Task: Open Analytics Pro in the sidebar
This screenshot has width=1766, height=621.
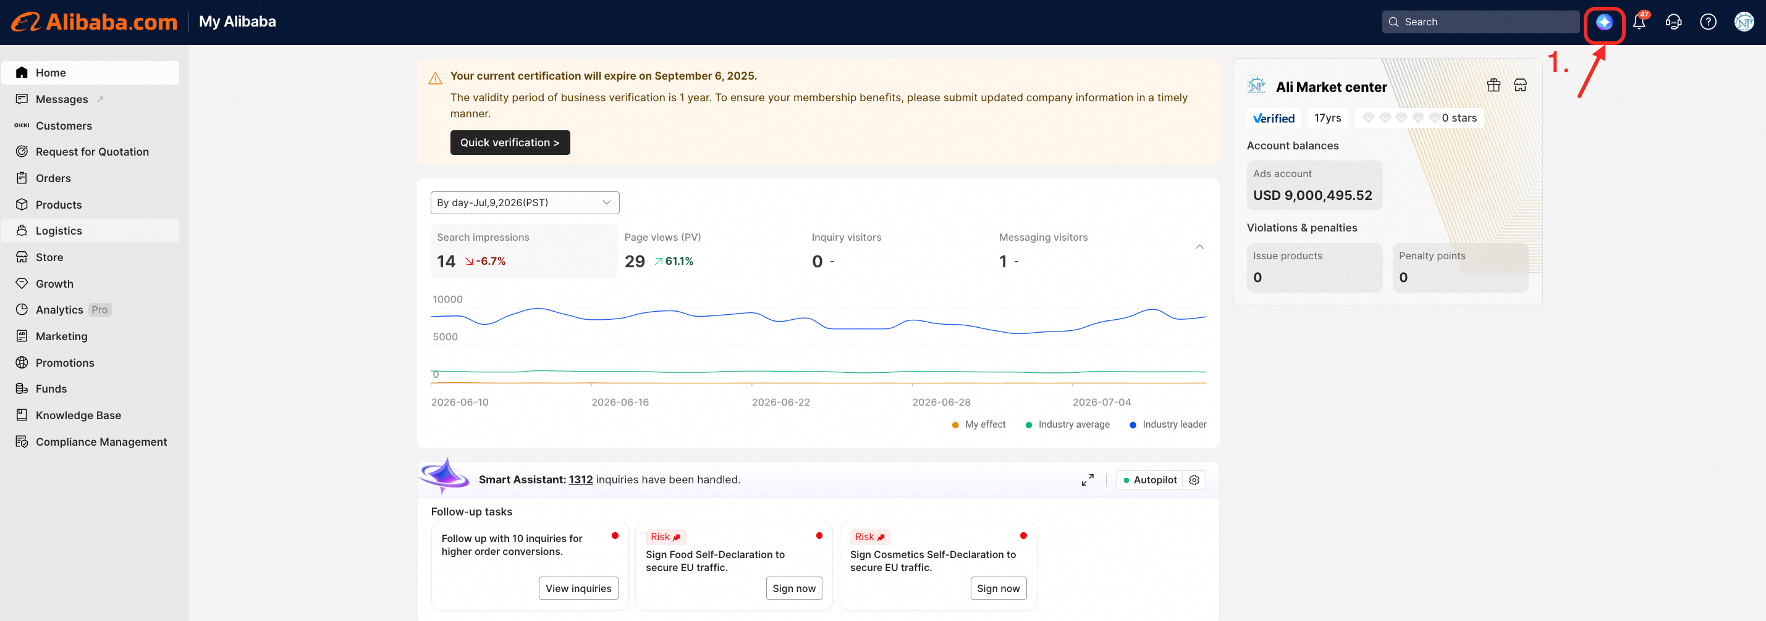Action: 90,309
